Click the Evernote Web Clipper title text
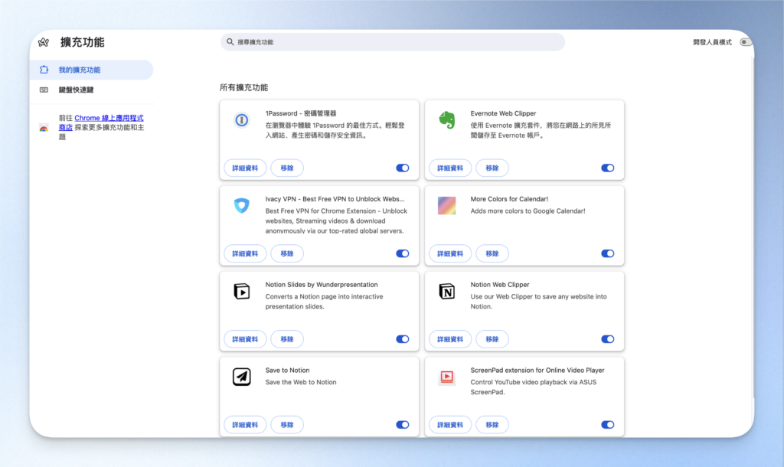784x467 pixels. tap(503, 113)
